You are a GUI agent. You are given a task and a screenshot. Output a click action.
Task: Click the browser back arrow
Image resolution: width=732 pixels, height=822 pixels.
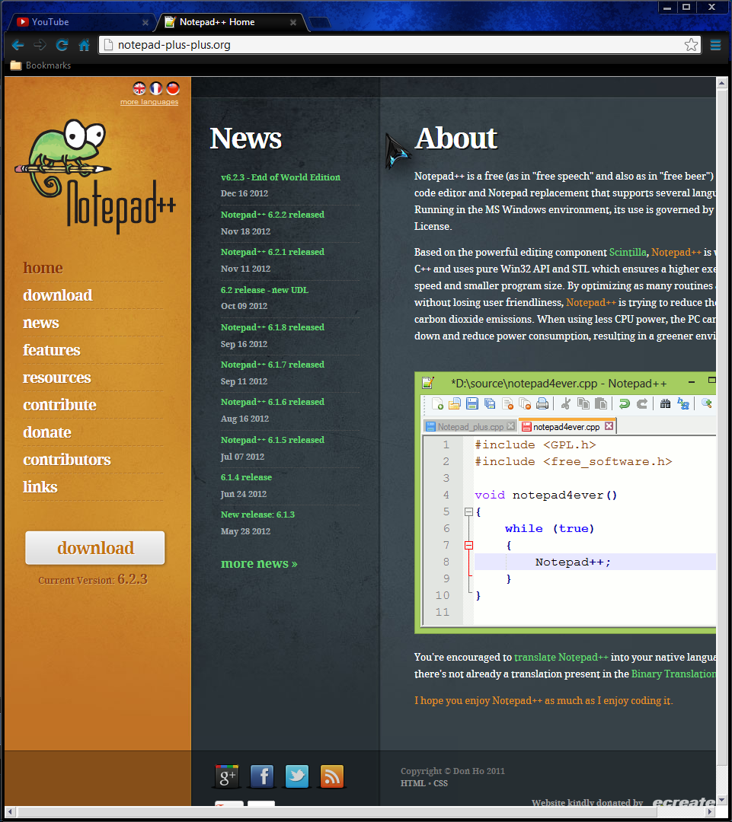coord(18,45)
